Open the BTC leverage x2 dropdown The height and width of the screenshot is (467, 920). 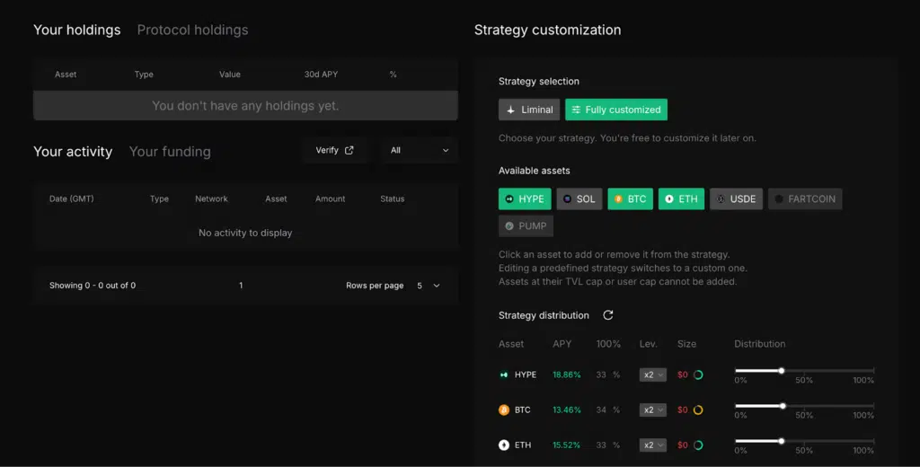(652, 410)
